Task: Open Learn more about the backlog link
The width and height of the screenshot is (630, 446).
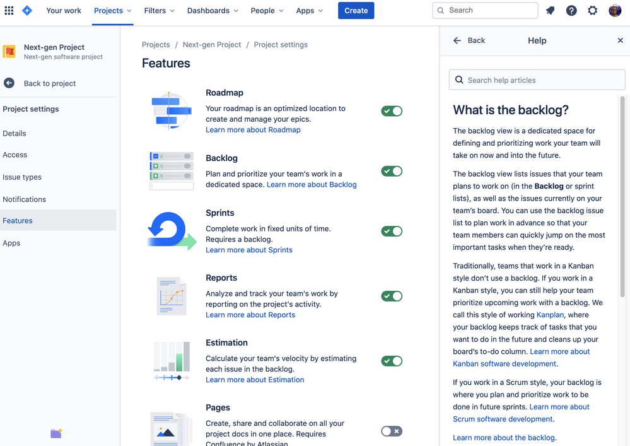Action: click(x=504, y=438)
